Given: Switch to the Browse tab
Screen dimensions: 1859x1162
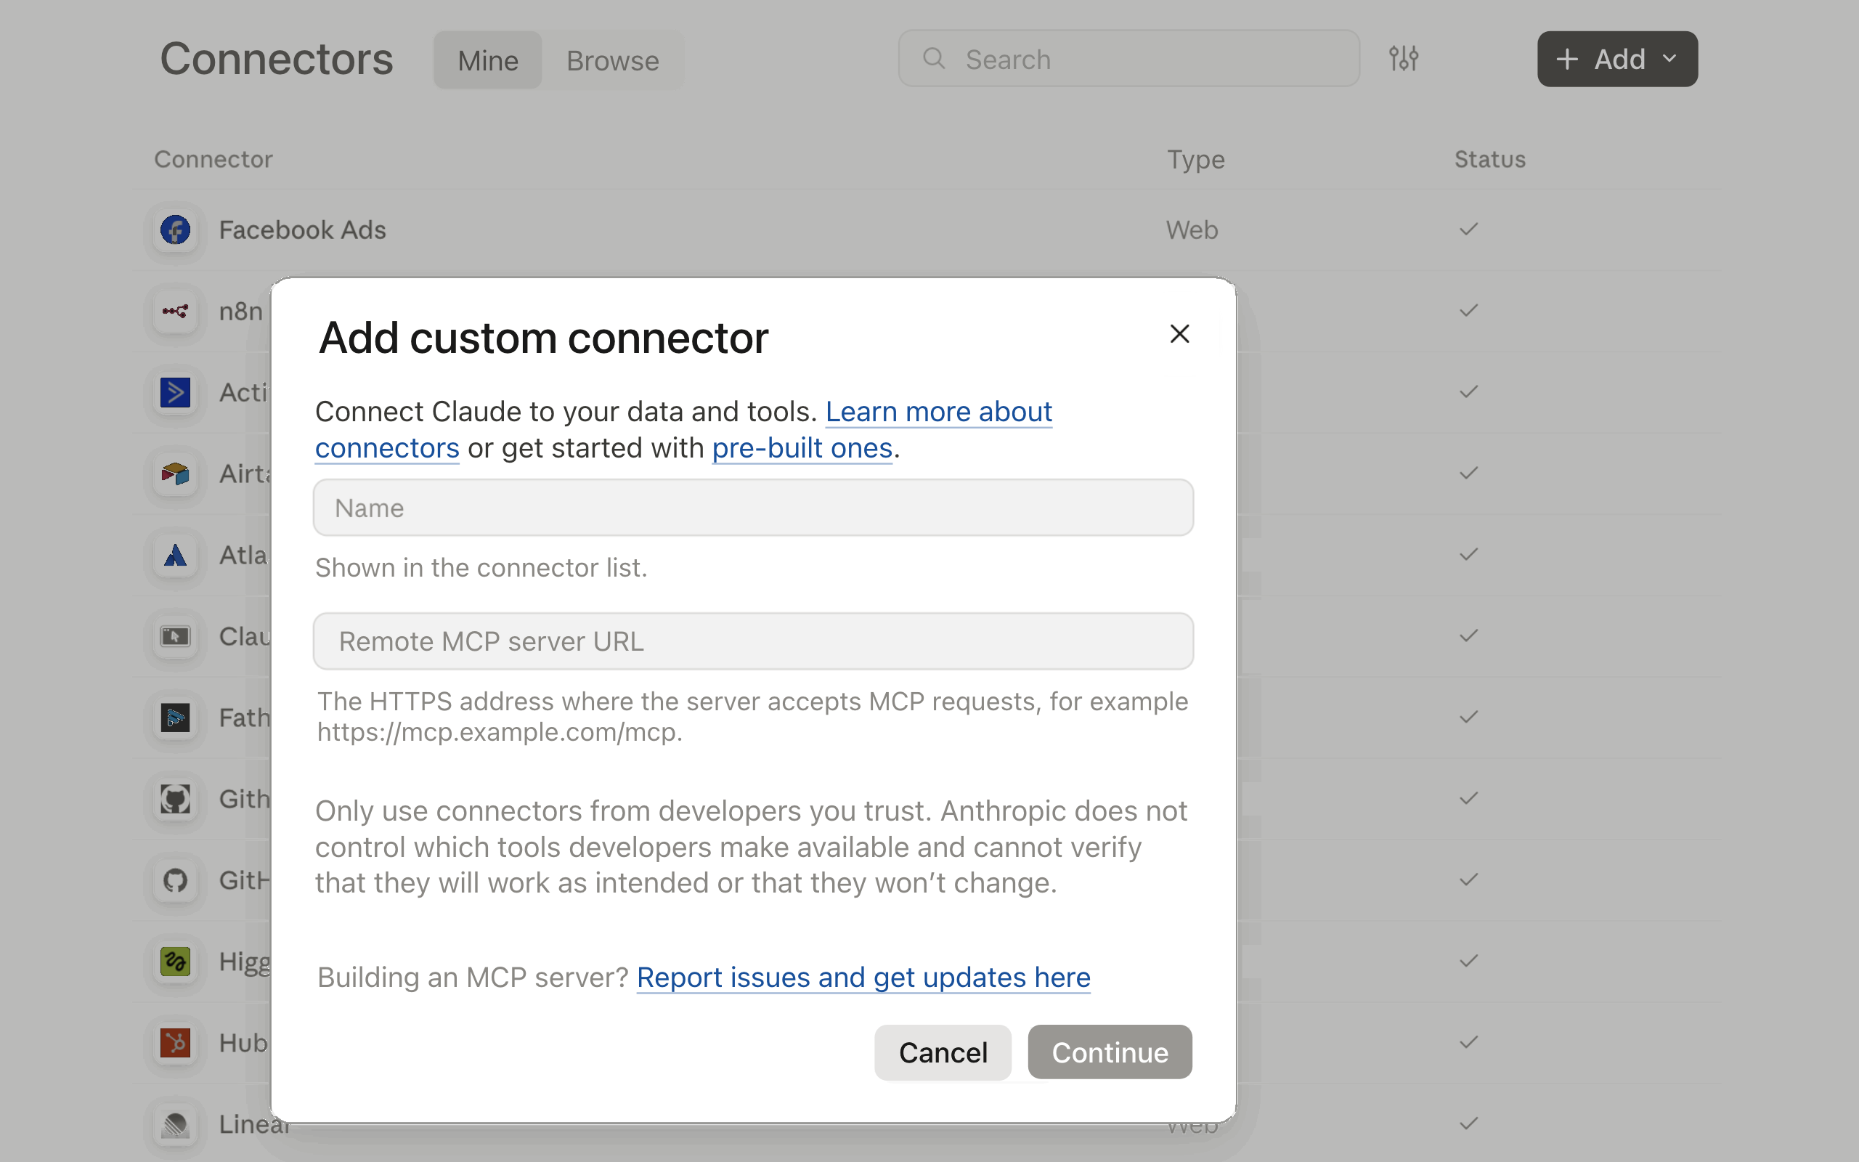Looking at the screenshot, I should 612,60.
